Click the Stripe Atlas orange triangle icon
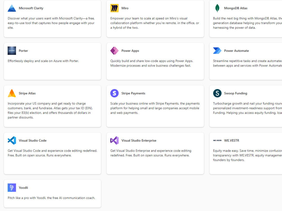This screenshot has width=282, height=211. pyautogui.click(x=12, y=93)
